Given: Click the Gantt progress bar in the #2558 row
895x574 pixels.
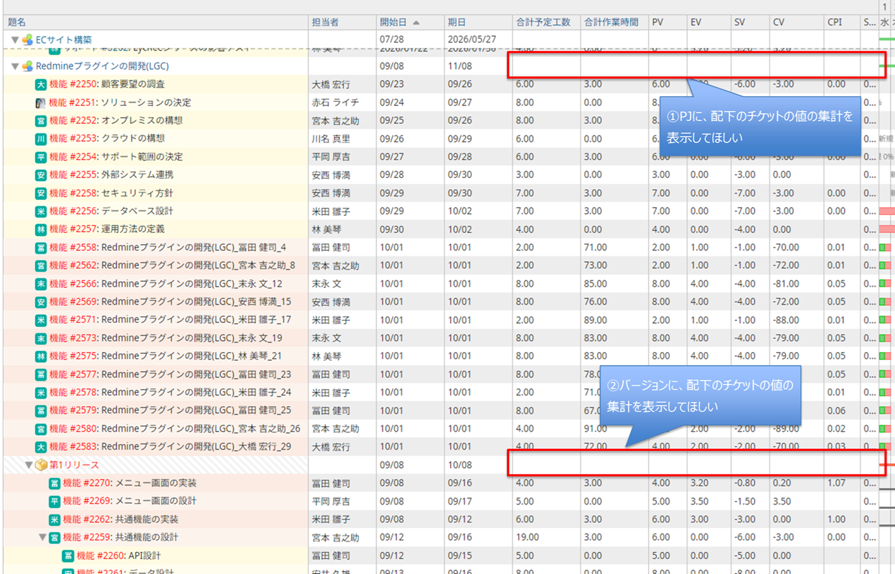Looking at the screenshot, I should (x=885, y=247).
